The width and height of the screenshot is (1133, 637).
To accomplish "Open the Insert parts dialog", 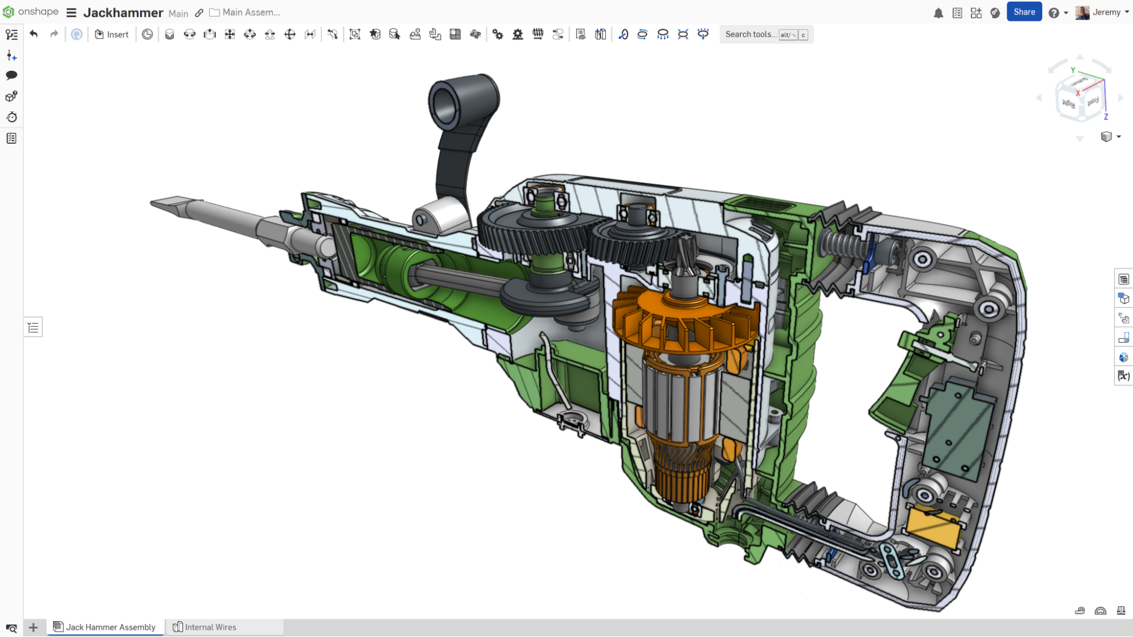I will tap(112, 34).
